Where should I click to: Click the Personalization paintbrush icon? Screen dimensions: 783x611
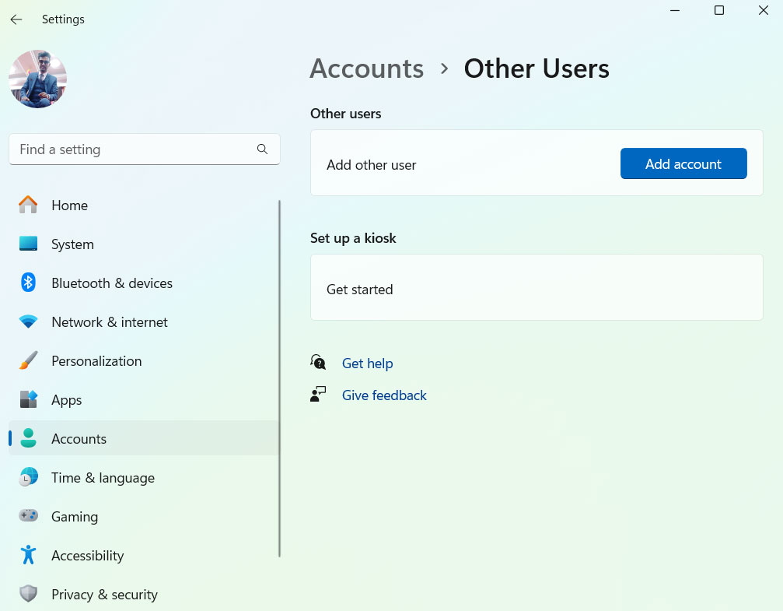[28, 360]
